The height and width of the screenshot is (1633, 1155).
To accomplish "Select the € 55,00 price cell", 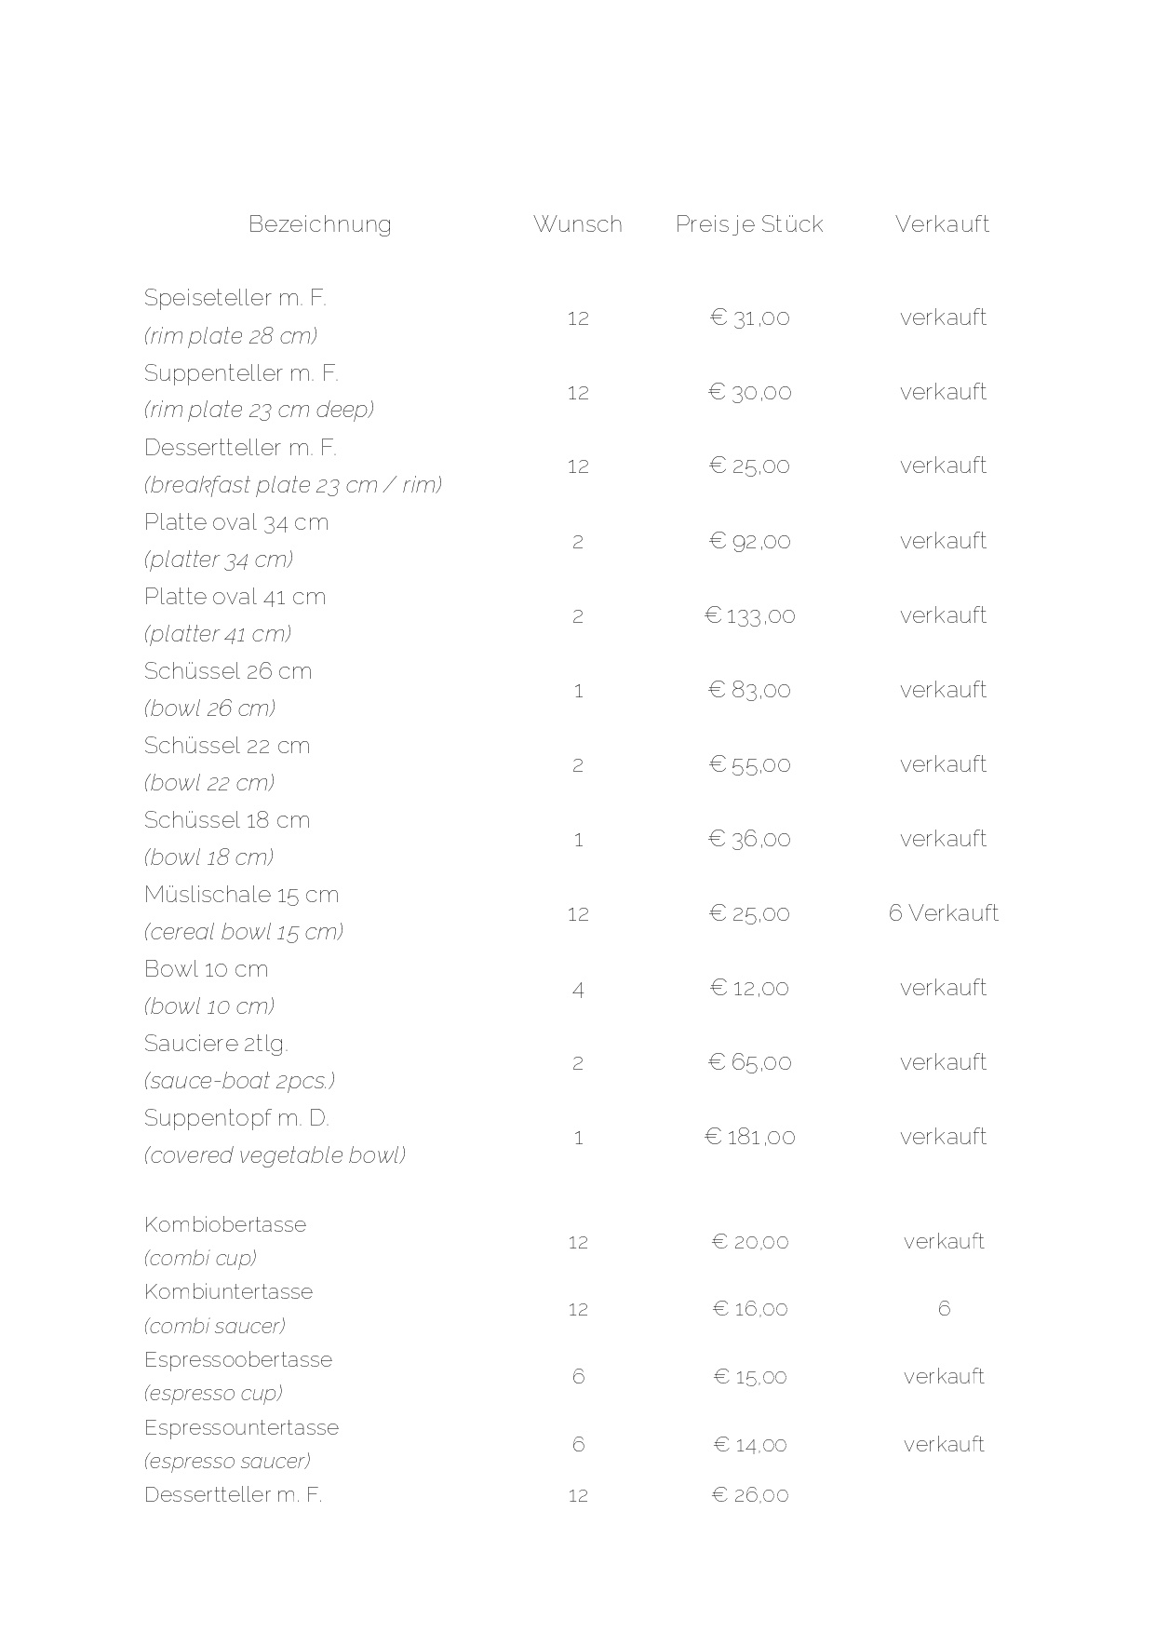I will 749,765.
